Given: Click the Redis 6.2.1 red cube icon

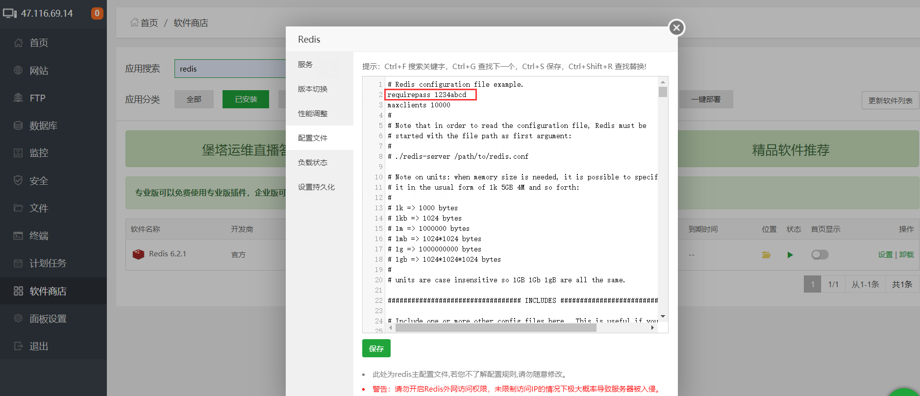Looking at the screenshot, I should click(x=139, y=254).
